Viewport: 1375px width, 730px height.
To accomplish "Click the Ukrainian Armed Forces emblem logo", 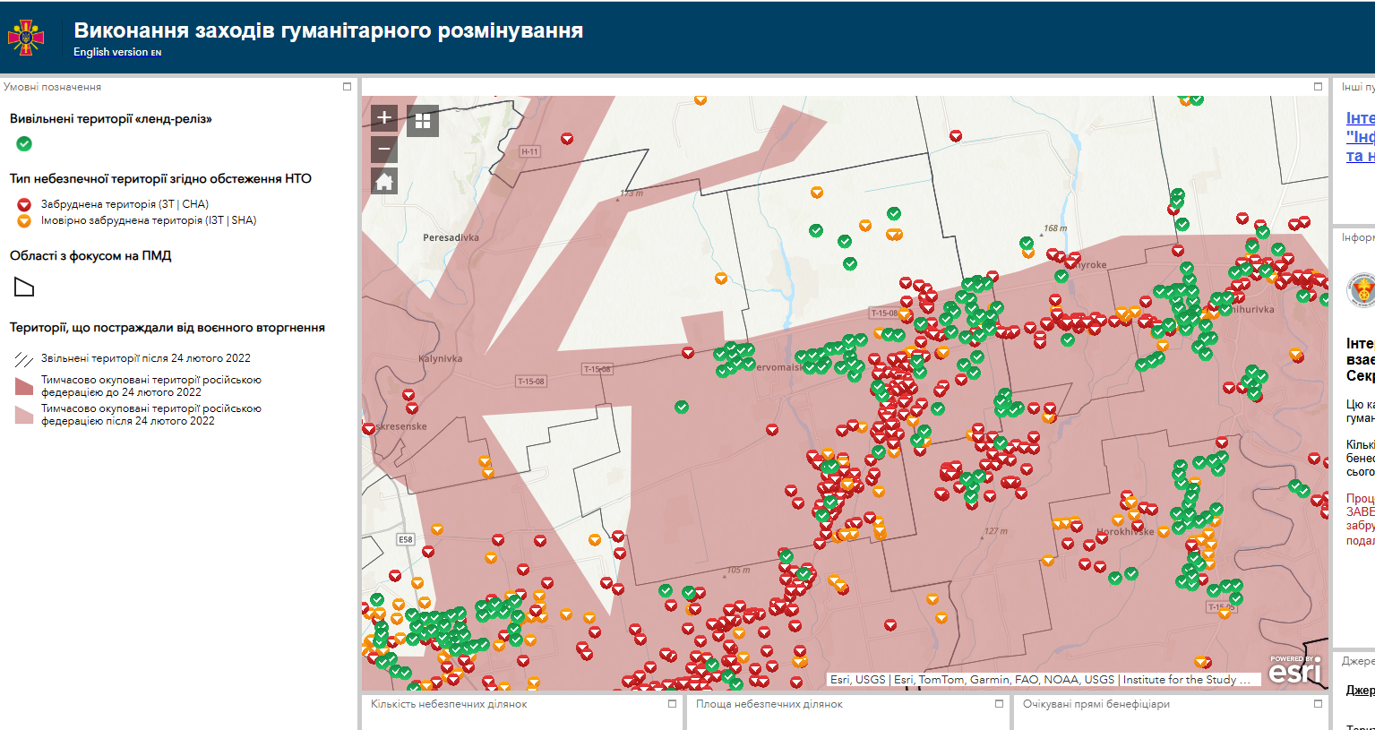I will (x=26, y=38).
